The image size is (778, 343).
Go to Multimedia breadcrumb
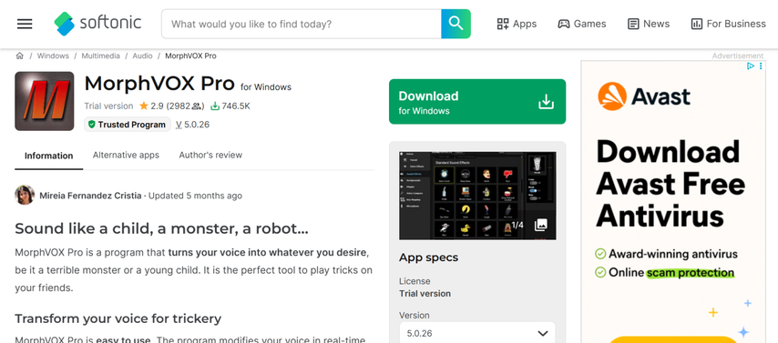tap(101, 56)
